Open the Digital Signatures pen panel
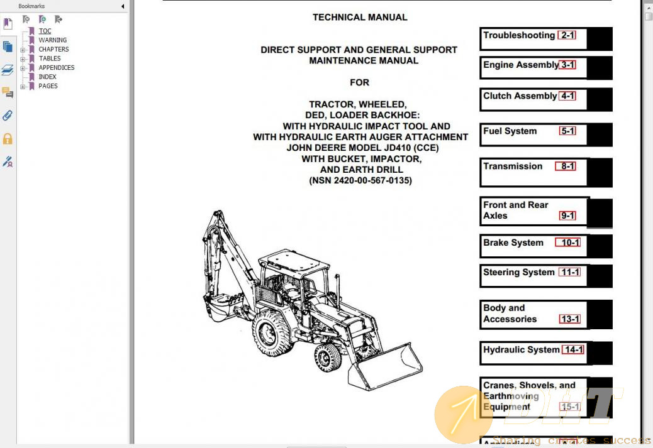 point(8,161)
